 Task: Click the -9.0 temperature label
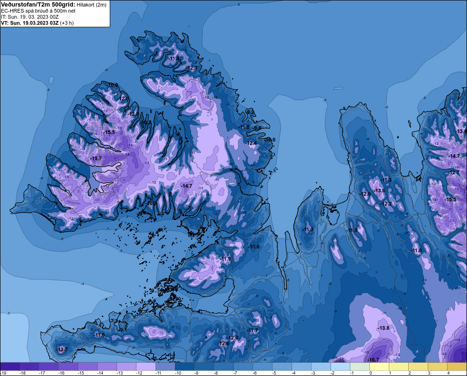pyautogui.click(x=256, y=128)
